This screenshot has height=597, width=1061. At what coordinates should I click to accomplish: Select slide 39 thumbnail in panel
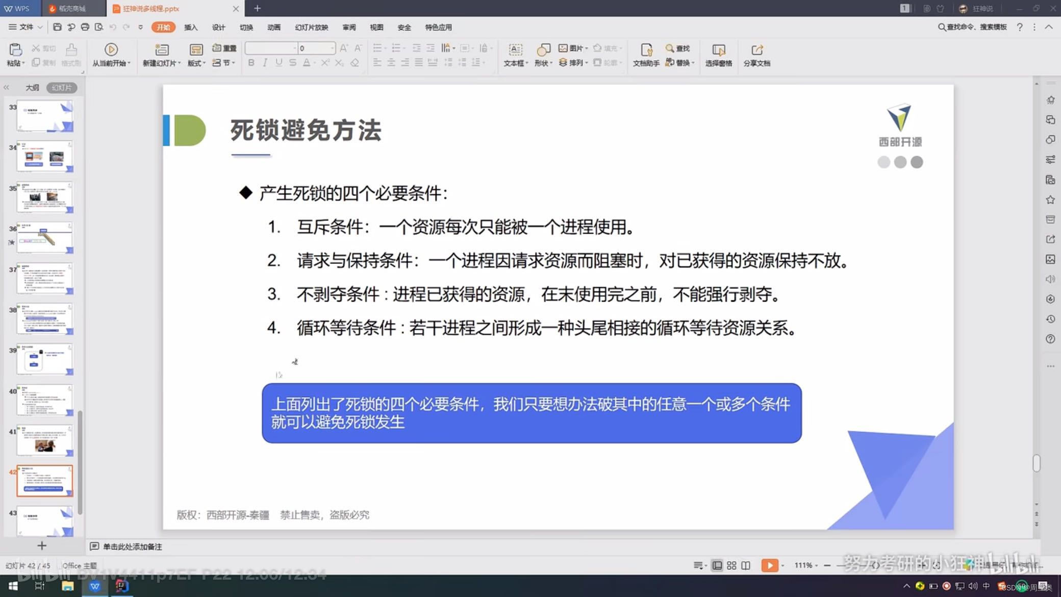(44, 360)
